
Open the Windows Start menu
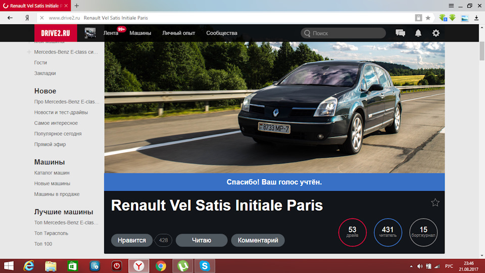tap(9, 266)
